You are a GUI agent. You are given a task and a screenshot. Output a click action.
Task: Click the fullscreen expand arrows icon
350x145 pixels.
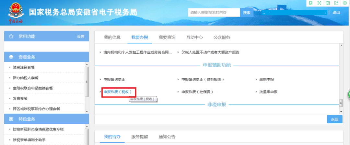(319, 3)
